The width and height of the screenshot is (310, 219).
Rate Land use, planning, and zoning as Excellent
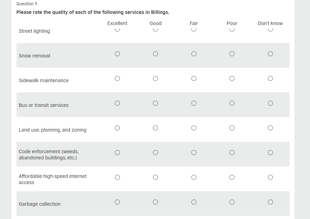[x=117, y=128]
